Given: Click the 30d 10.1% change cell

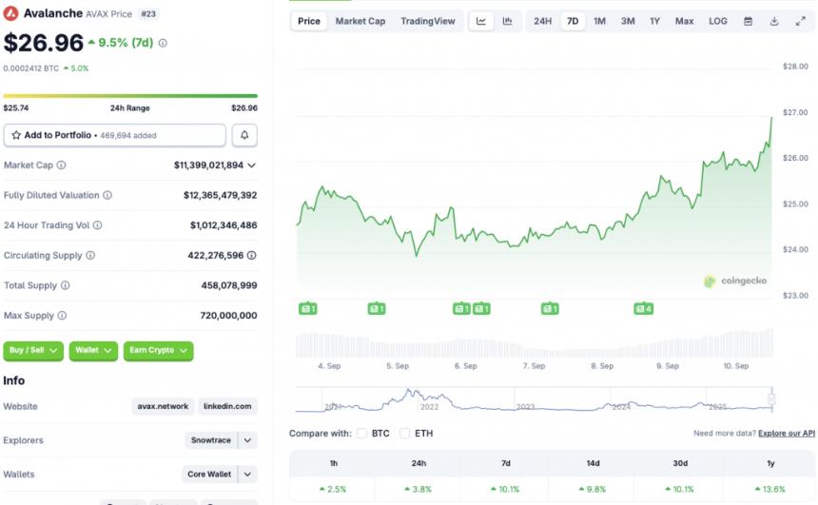Looking at the screenshot, I should pos(679,490).
